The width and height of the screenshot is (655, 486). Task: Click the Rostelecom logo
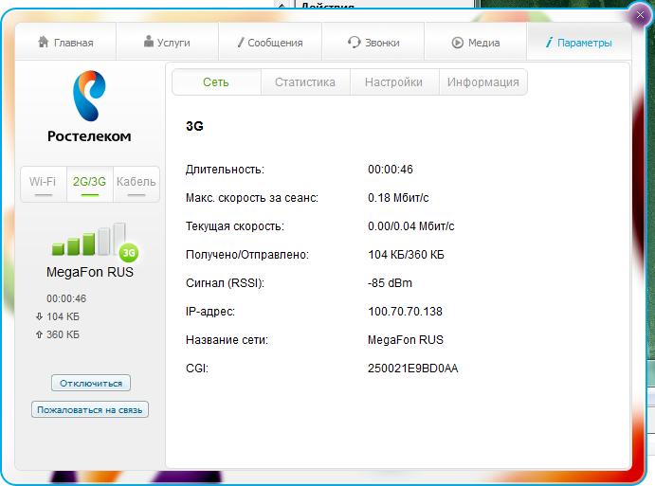89,109
